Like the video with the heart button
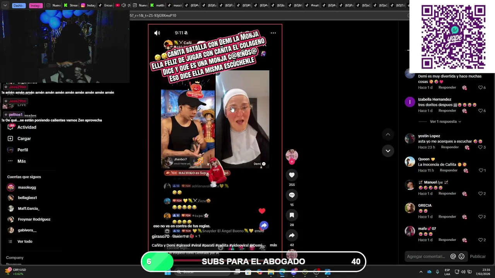 point(292,175)
